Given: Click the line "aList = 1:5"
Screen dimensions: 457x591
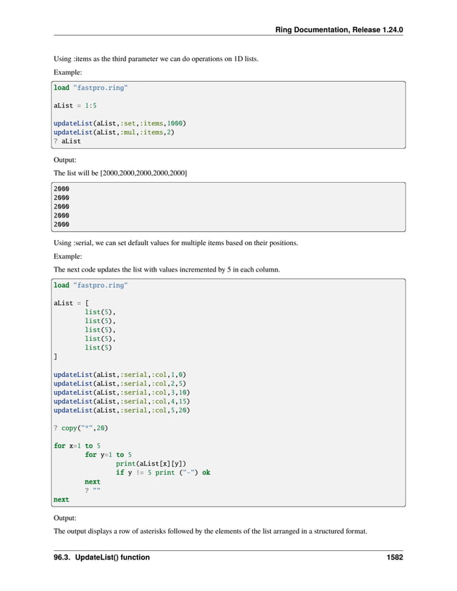Looking at the screenshot, I should (x=75, y=105).
